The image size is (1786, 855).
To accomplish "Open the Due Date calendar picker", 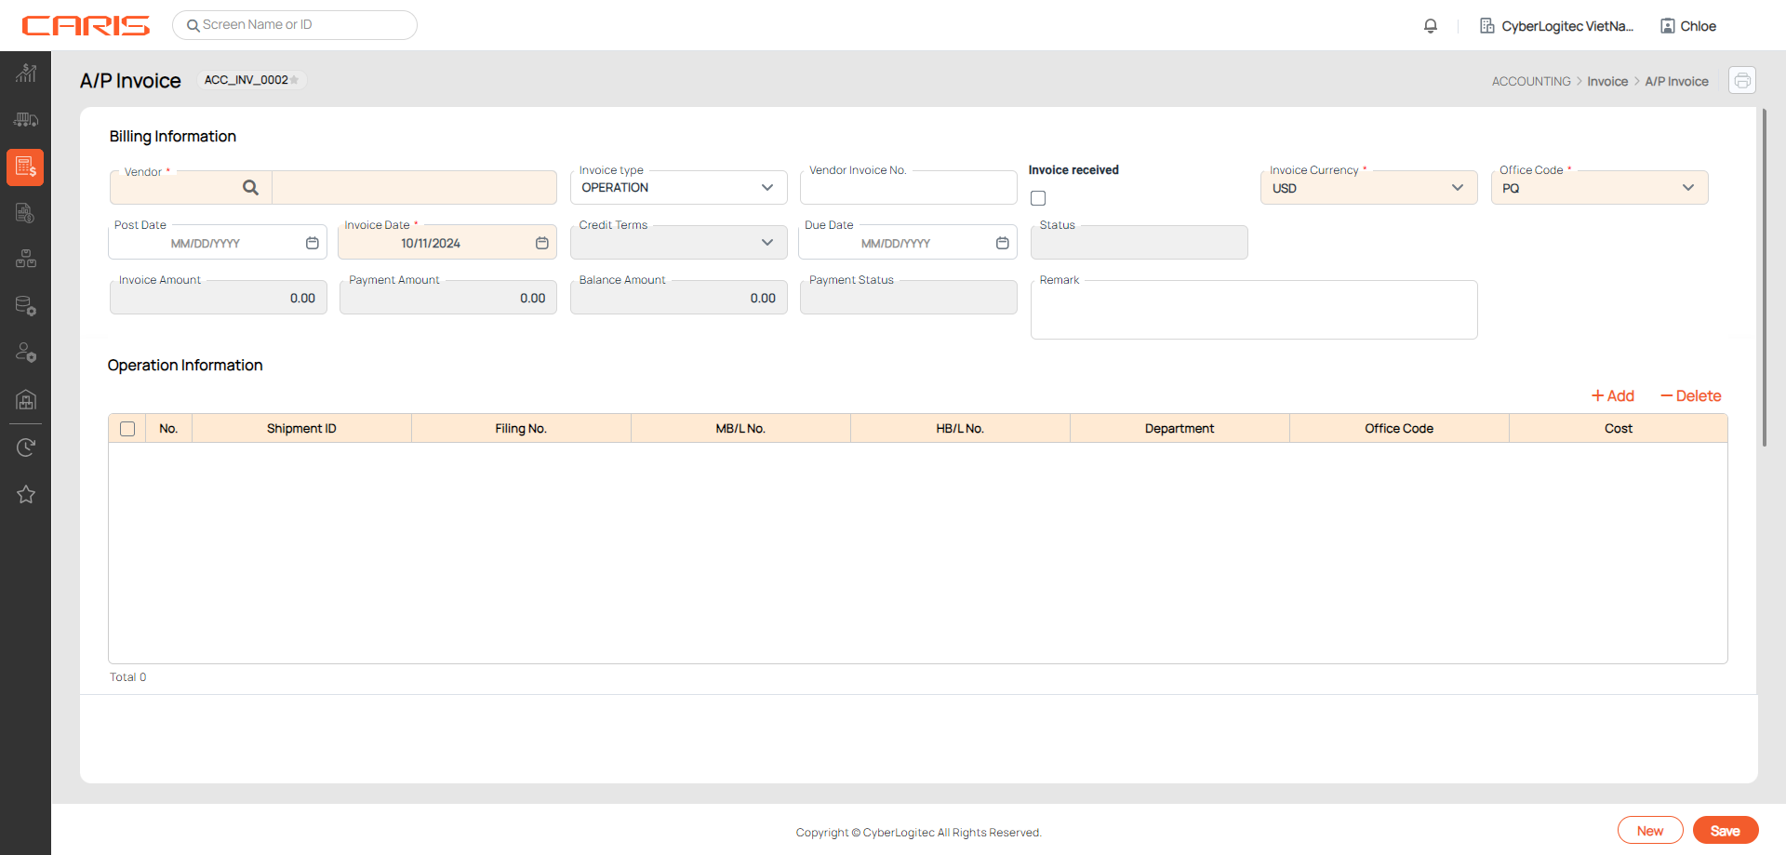I will click(x=1002, y=243).
